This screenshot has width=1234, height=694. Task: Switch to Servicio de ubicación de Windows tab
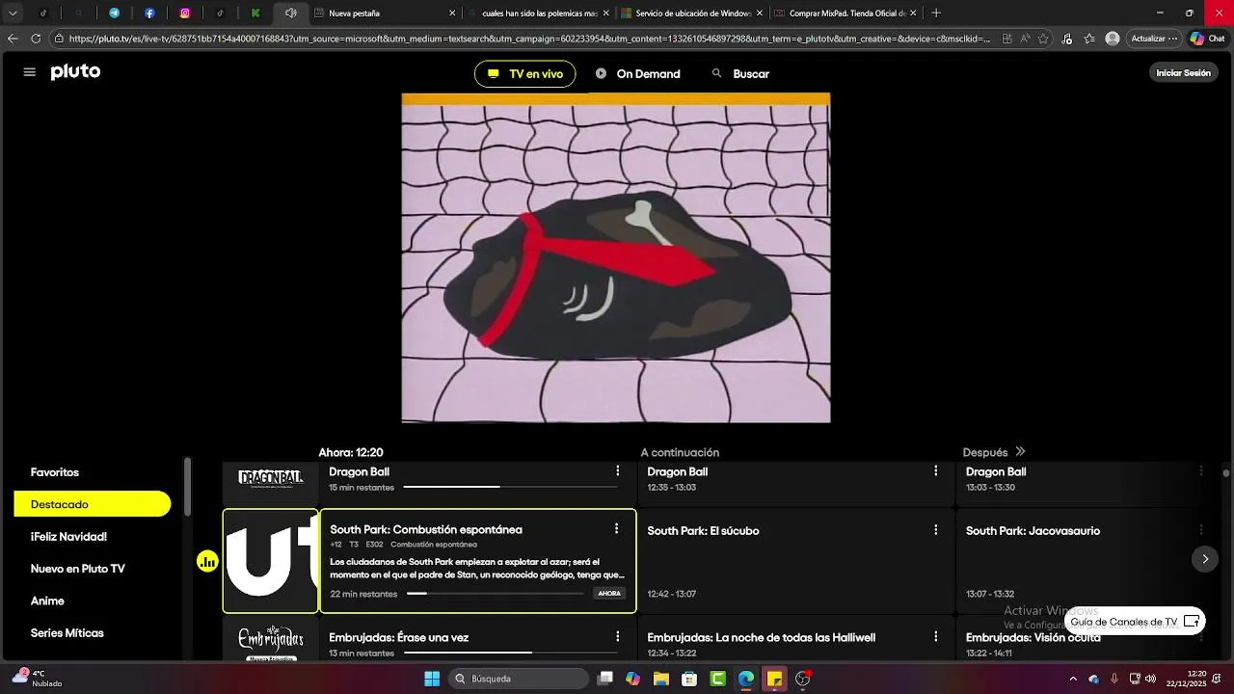[x=691, y=13]
